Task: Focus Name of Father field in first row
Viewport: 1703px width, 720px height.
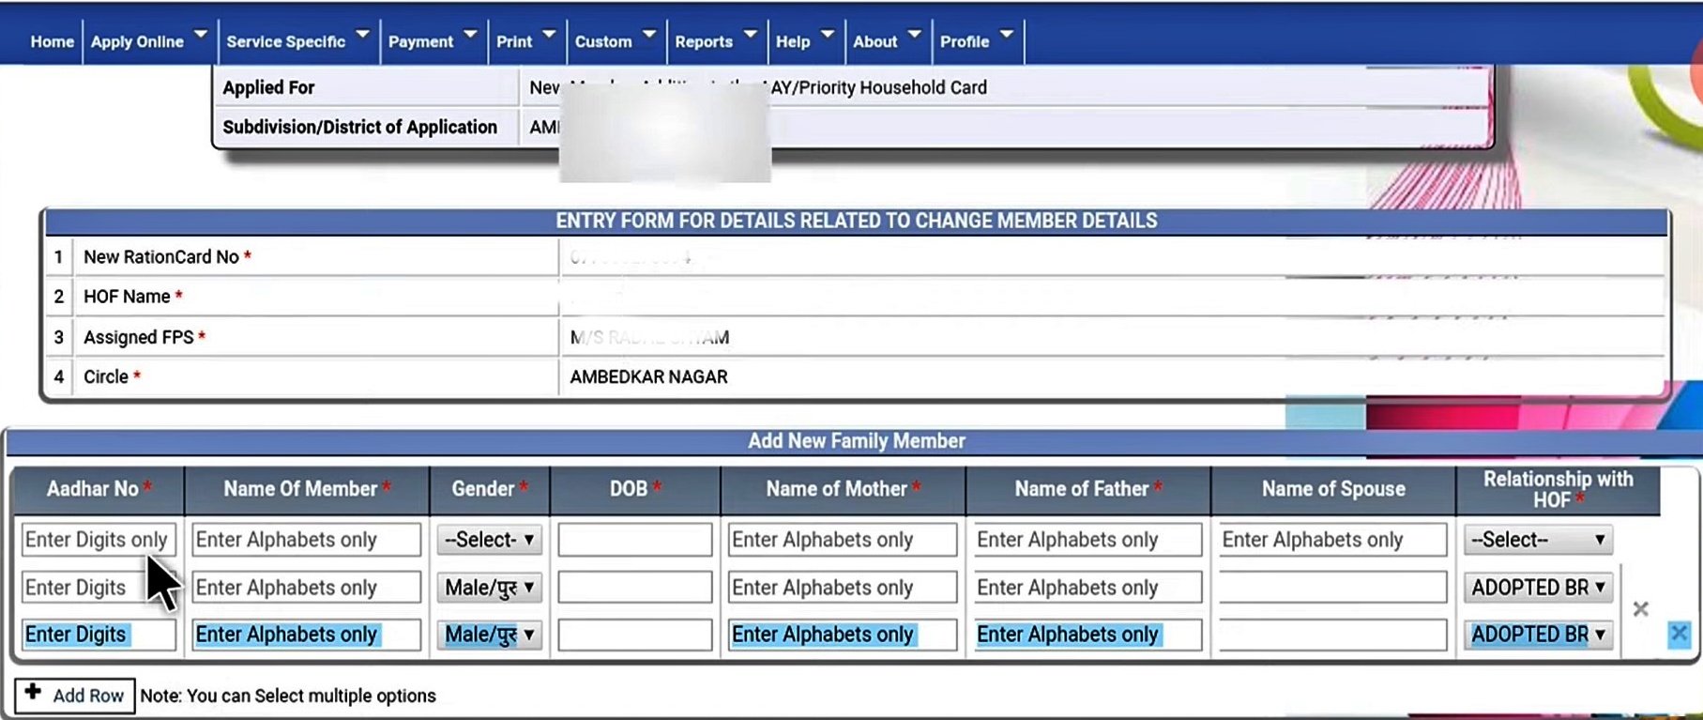Action: (1087, 540)
